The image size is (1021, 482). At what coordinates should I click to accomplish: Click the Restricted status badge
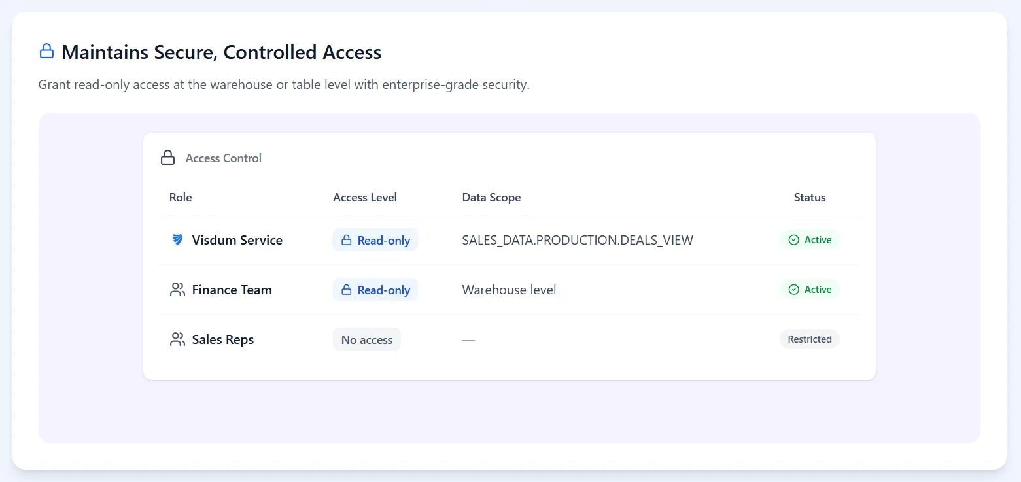(810, 339)
